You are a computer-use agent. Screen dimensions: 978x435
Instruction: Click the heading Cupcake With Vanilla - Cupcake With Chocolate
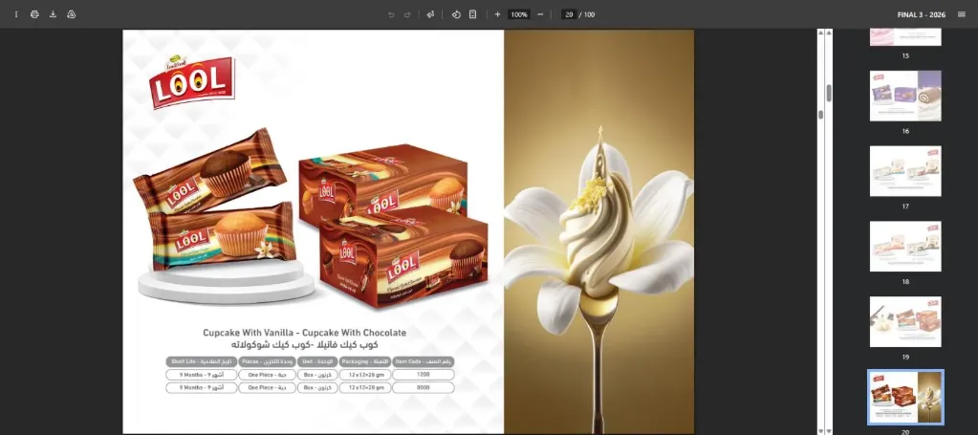pos(304,333)
